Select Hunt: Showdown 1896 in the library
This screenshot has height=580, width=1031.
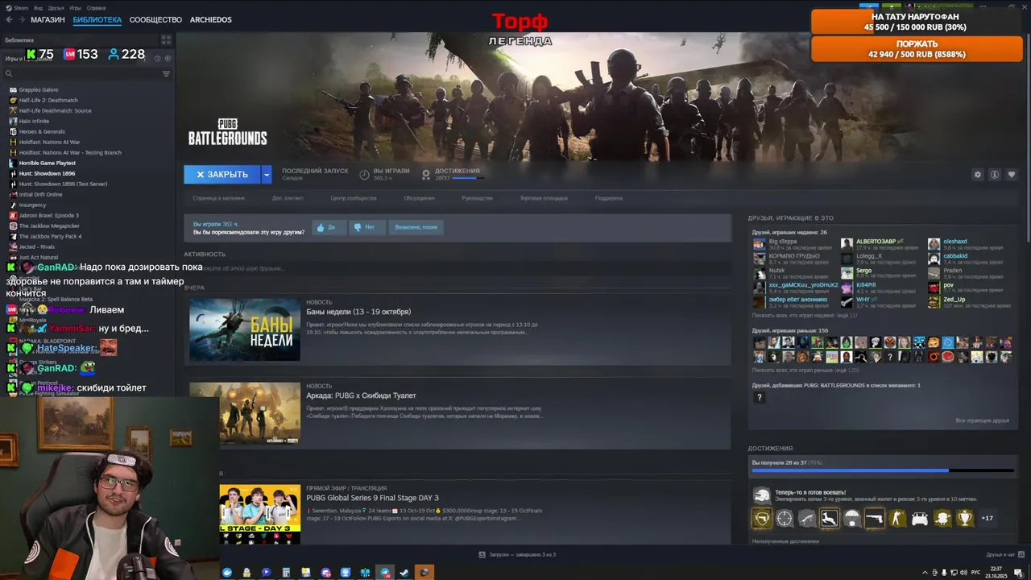[x=47, y=173]
